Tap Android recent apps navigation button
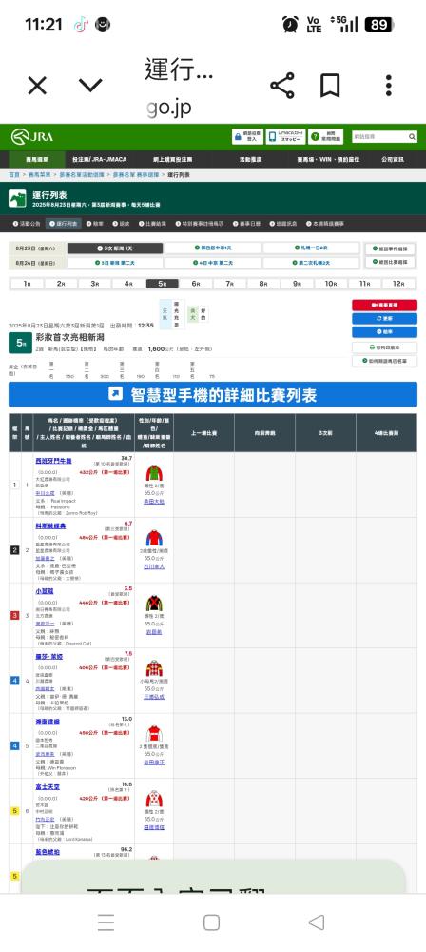The height and width of the screenshot is (952, 426). [106, 922]
